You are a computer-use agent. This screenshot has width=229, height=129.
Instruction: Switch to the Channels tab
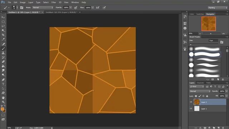tap(200, 83)
